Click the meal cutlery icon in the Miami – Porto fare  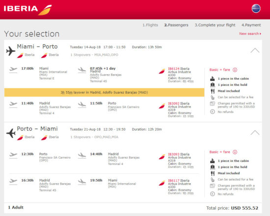213,91
